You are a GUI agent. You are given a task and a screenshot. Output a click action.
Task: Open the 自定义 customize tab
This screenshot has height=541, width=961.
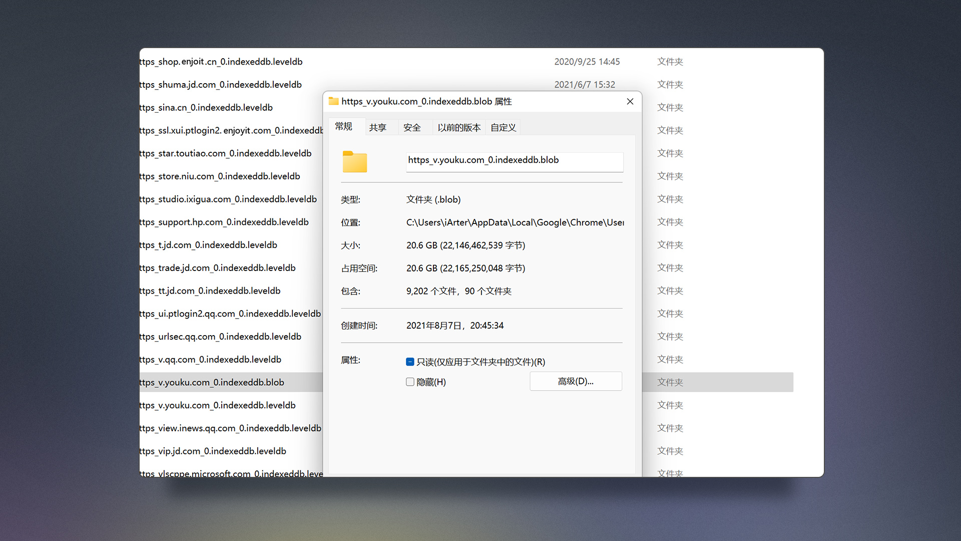tap(503, 127)
